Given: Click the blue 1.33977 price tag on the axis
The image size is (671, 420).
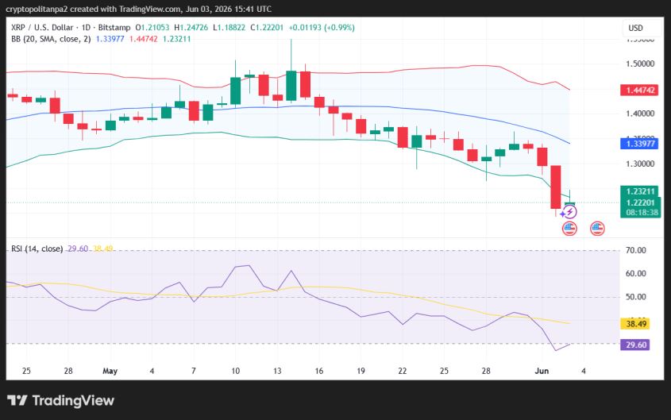Looking at the screenshot, I should (639, 144).
